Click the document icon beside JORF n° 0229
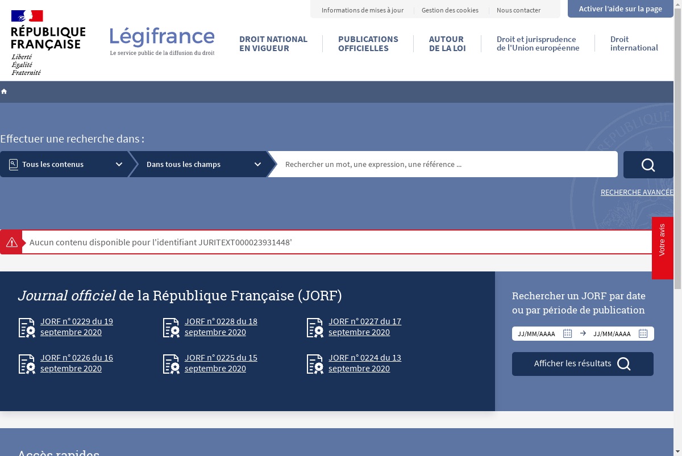This screenshot has width=682, height=456. click(x=27, y=328)
